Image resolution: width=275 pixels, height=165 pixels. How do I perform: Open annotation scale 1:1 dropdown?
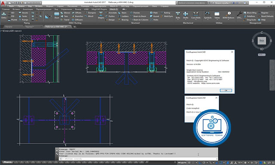(240, 162)
